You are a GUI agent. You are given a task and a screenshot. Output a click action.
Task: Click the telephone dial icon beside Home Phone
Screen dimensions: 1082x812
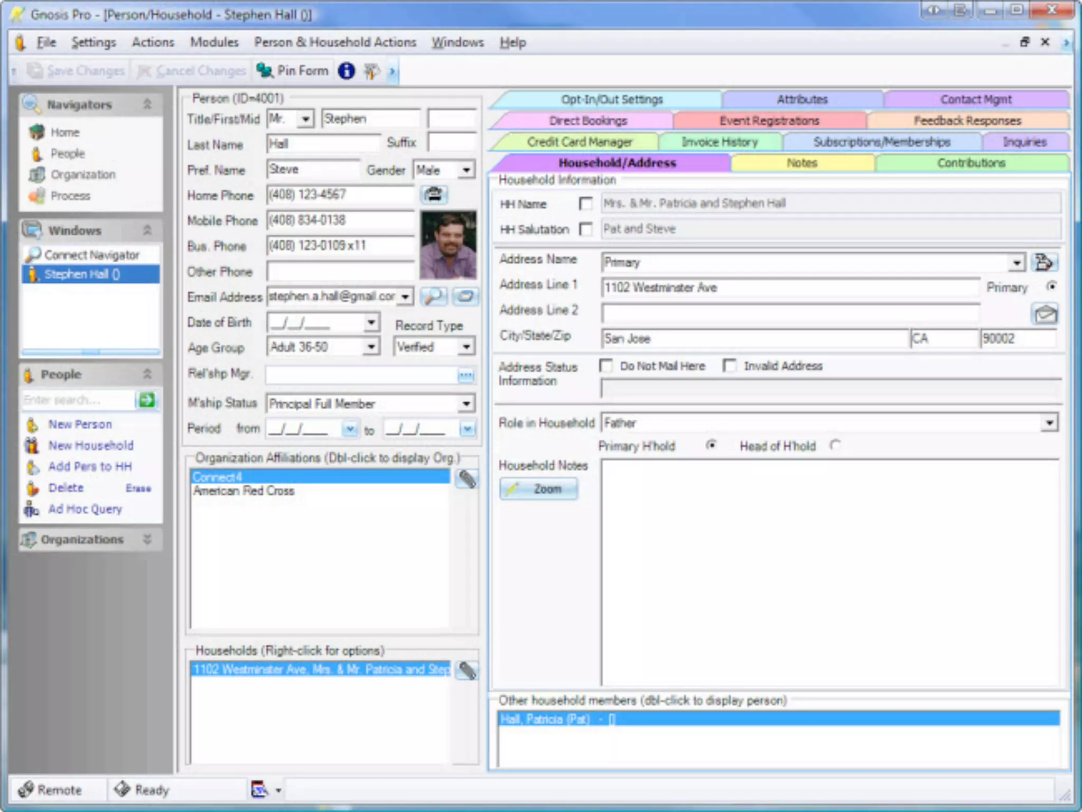pos(434,195)
